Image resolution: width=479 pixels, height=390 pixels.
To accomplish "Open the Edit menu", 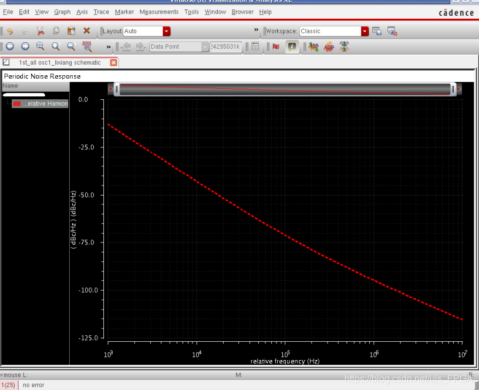I will tap(24, 12).
